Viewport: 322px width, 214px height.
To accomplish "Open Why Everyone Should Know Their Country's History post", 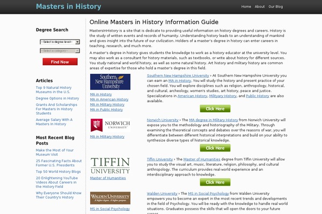I will (x=58, y=195).
